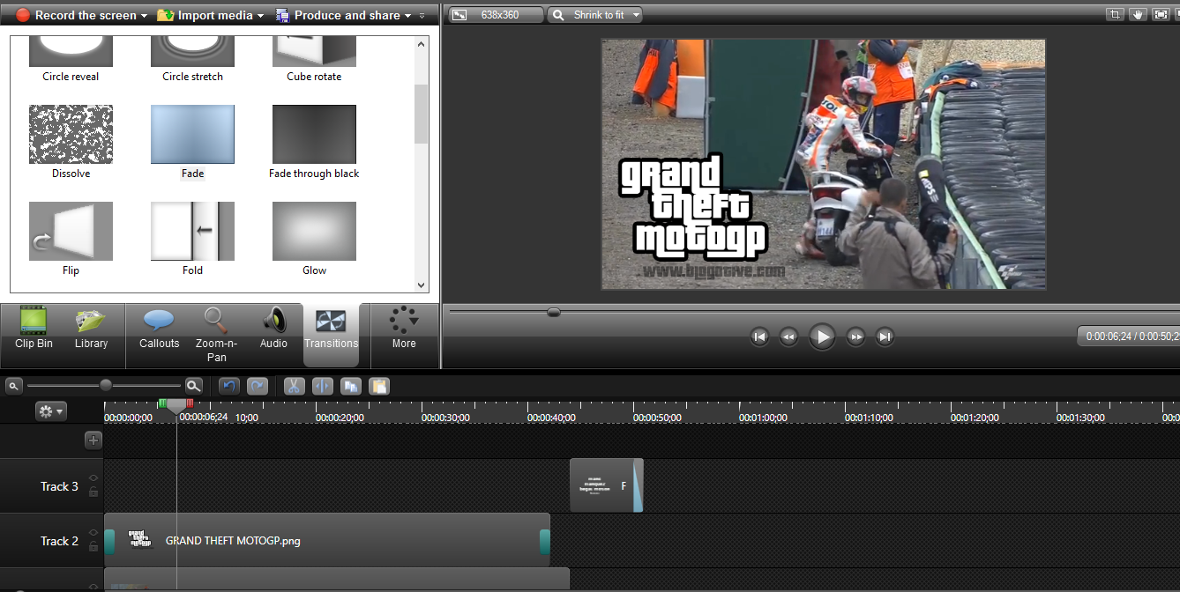Toggle Track 3 lock icon
The width and height of the screenshot is (1180, 592).
tap(93, 492)
